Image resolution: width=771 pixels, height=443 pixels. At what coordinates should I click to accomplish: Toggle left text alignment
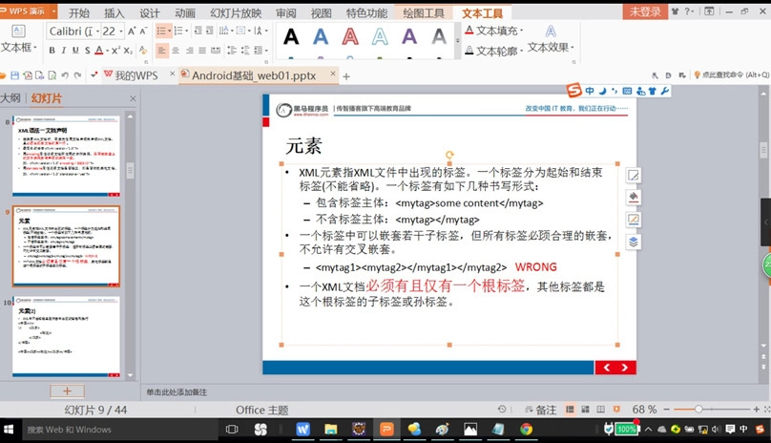(162, 51)
